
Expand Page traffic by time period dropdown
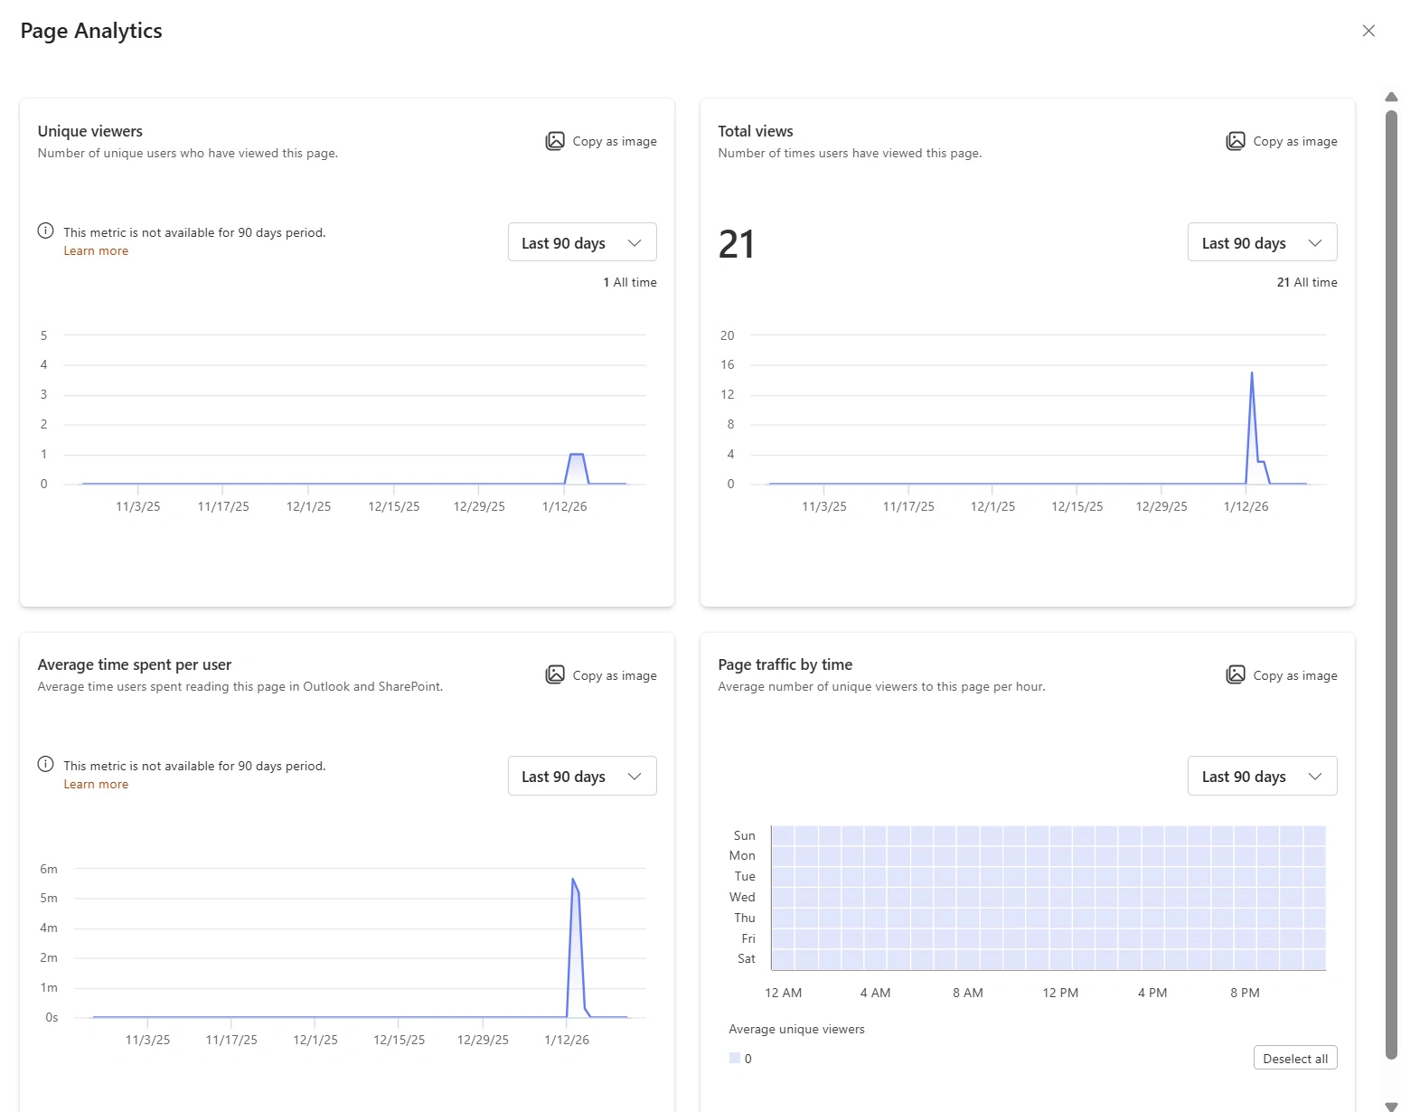click(x=1262, y=776)
